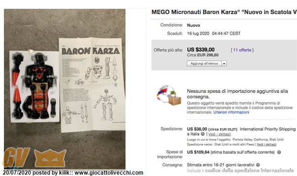Click the US $38,00 shipping cost
The height and width of the screenshot is (176, 297).
[197, 129]
